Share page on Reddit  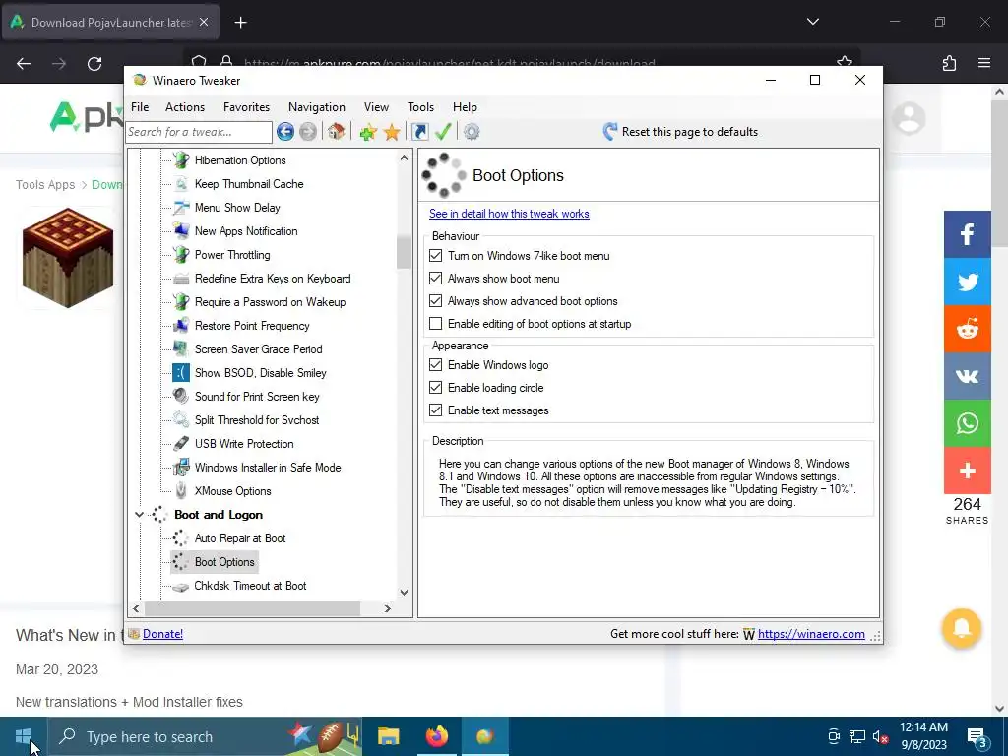tap(968, 329)
